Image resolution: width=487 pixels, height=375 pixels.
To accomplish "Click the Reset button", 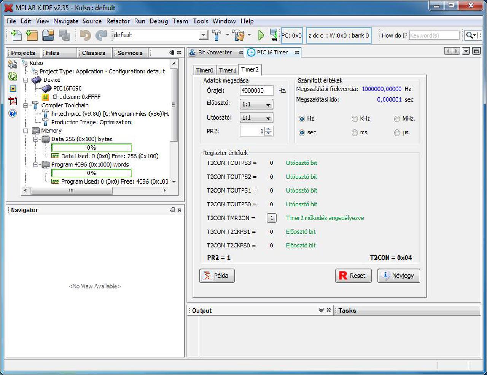I will click(x=353, y=276).
